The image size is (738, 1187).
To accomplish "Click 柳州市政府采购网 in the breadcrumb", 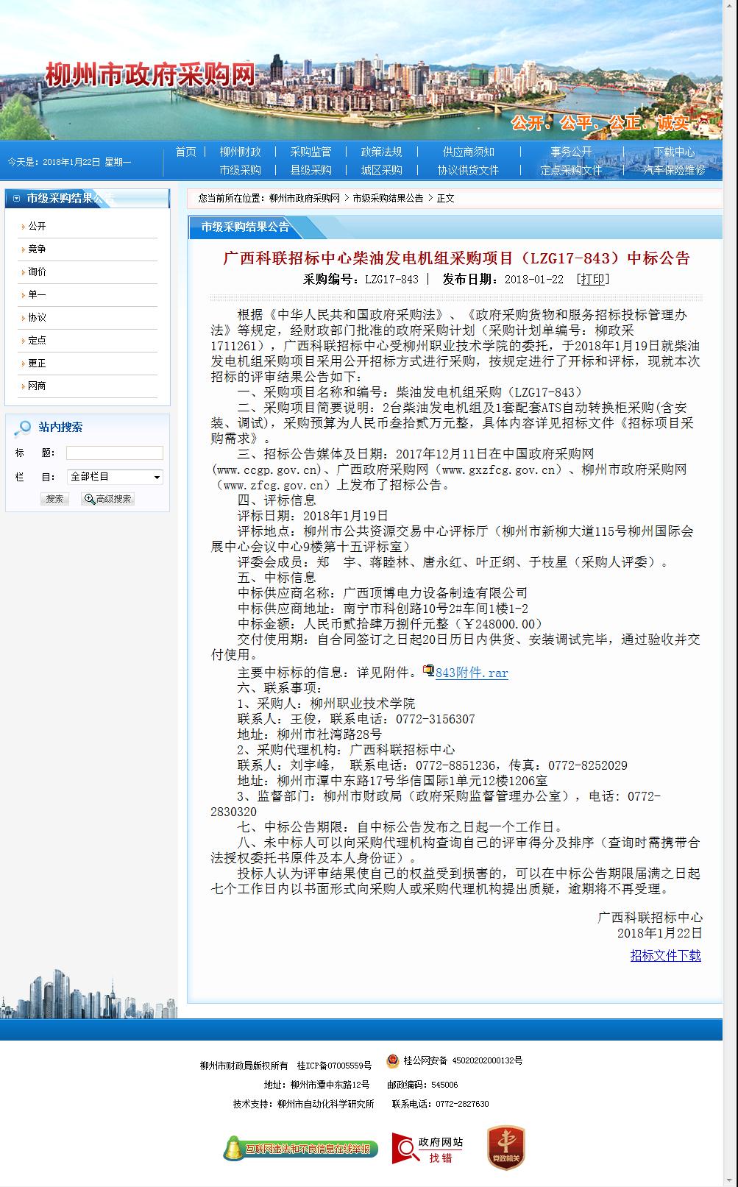I will 305,199.
